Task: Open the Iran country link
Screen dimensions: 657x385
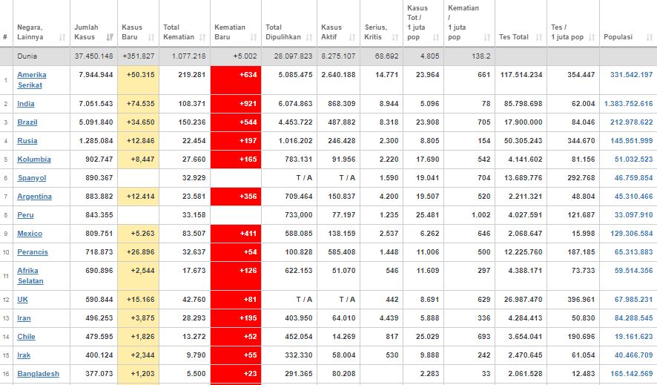Action: pos(24,318)
